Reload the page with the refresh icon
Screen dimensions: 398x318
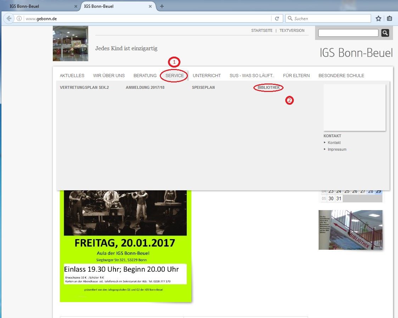(x=277, y=19)
